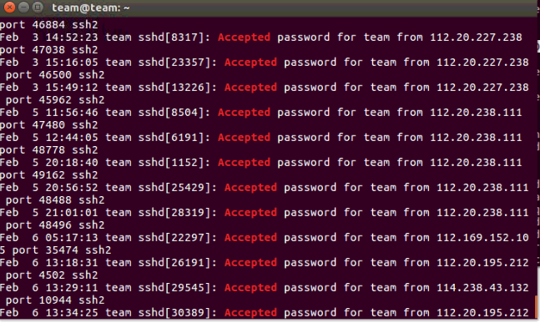This screenshot has width=540, height=323.
Task: Click the port 48488 text
Action: pos(38,200)
